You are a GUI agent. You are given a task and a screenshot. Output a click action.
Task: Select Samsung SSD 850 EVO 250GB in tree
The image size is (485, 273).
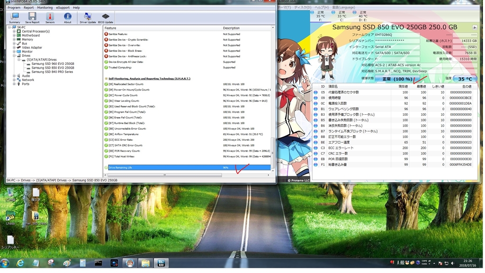coord(53,67)
